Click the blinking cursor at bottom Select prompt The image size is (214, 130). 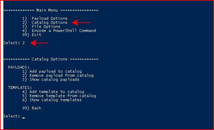coord(24,117)
